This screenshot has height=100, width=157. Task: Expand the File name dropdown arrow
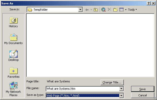121,89
